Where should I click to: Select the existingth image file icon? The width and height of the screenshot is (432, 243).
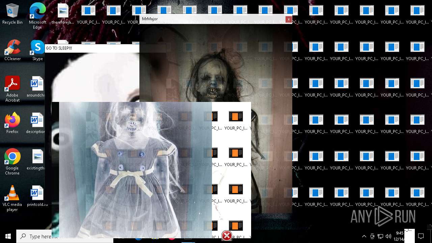point(36,160)
